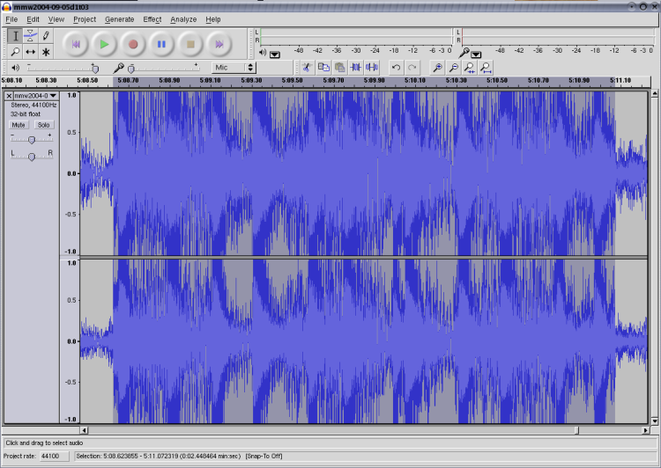Click the Project rate 44100 field
This screenshot has height=468, width=661.
tap(55, 457)
